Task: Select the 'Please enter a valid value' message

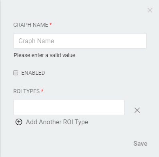Action: coord(45,55)
